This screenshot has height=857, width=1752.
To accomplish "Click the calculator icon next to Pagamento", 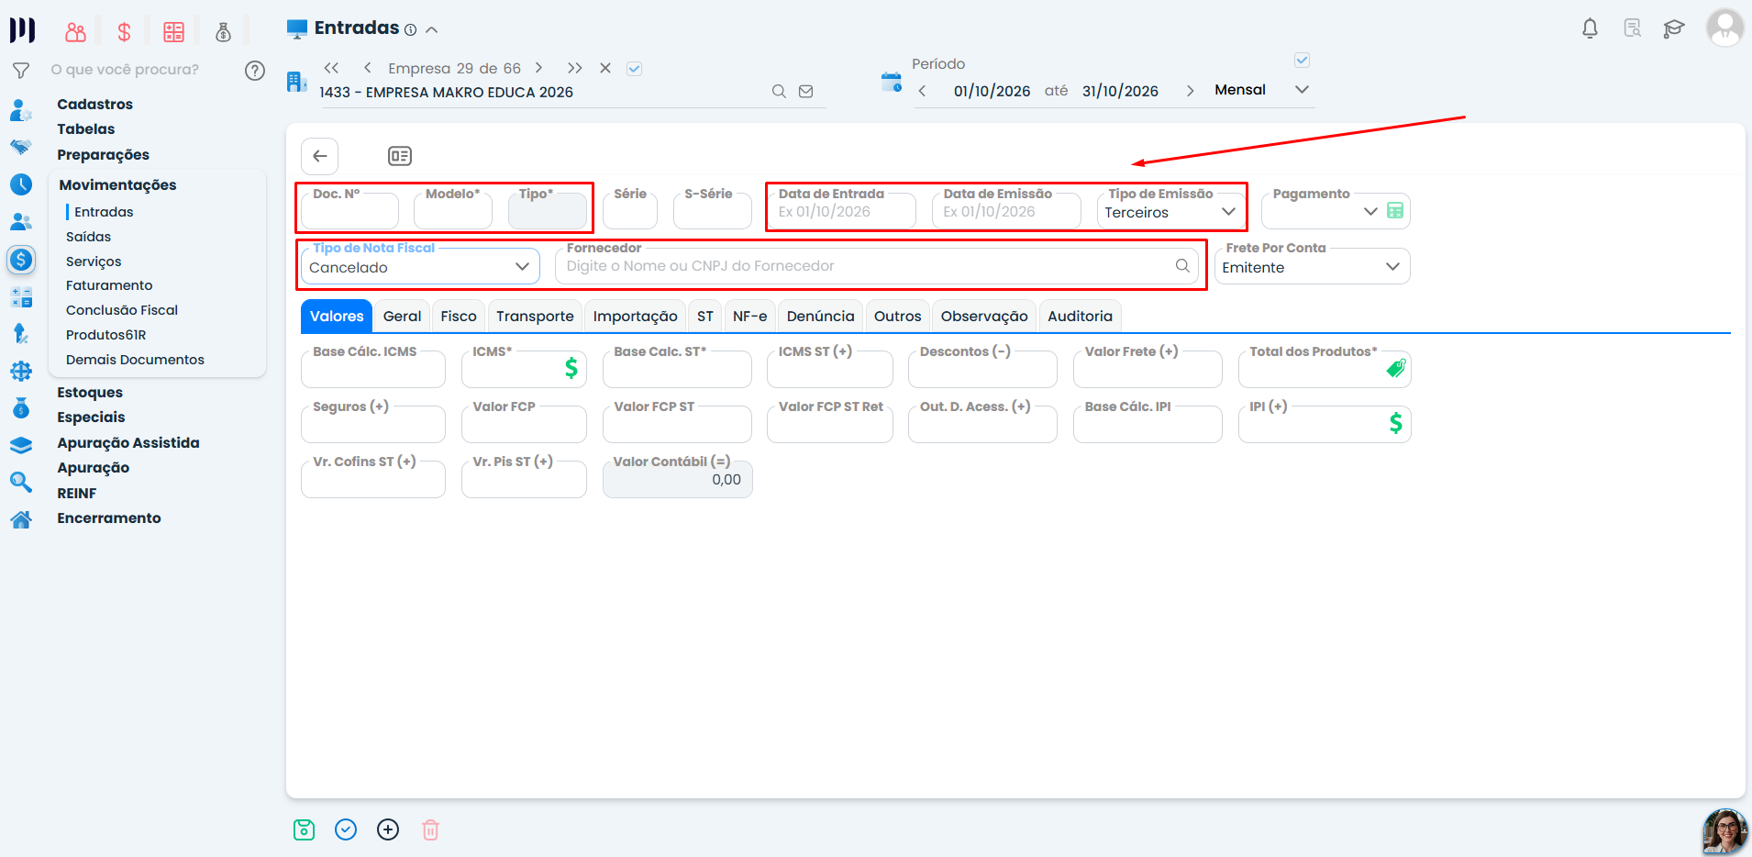I will (1395, 211).
